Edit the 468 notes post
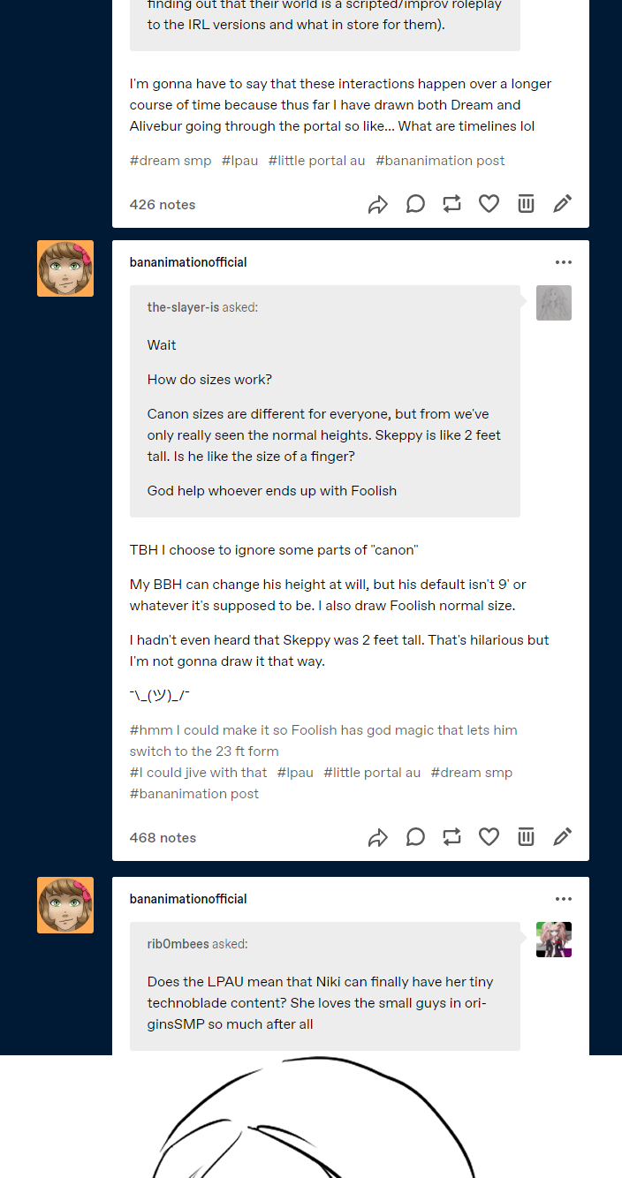This screenshot has height=1178, width=622. (x=563, y=837)
